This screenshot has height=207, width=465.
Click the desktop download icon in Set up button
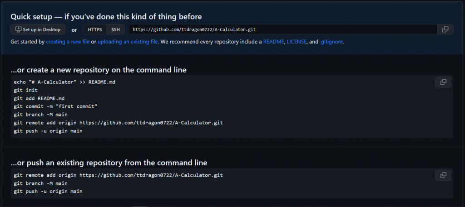[18, 29]
